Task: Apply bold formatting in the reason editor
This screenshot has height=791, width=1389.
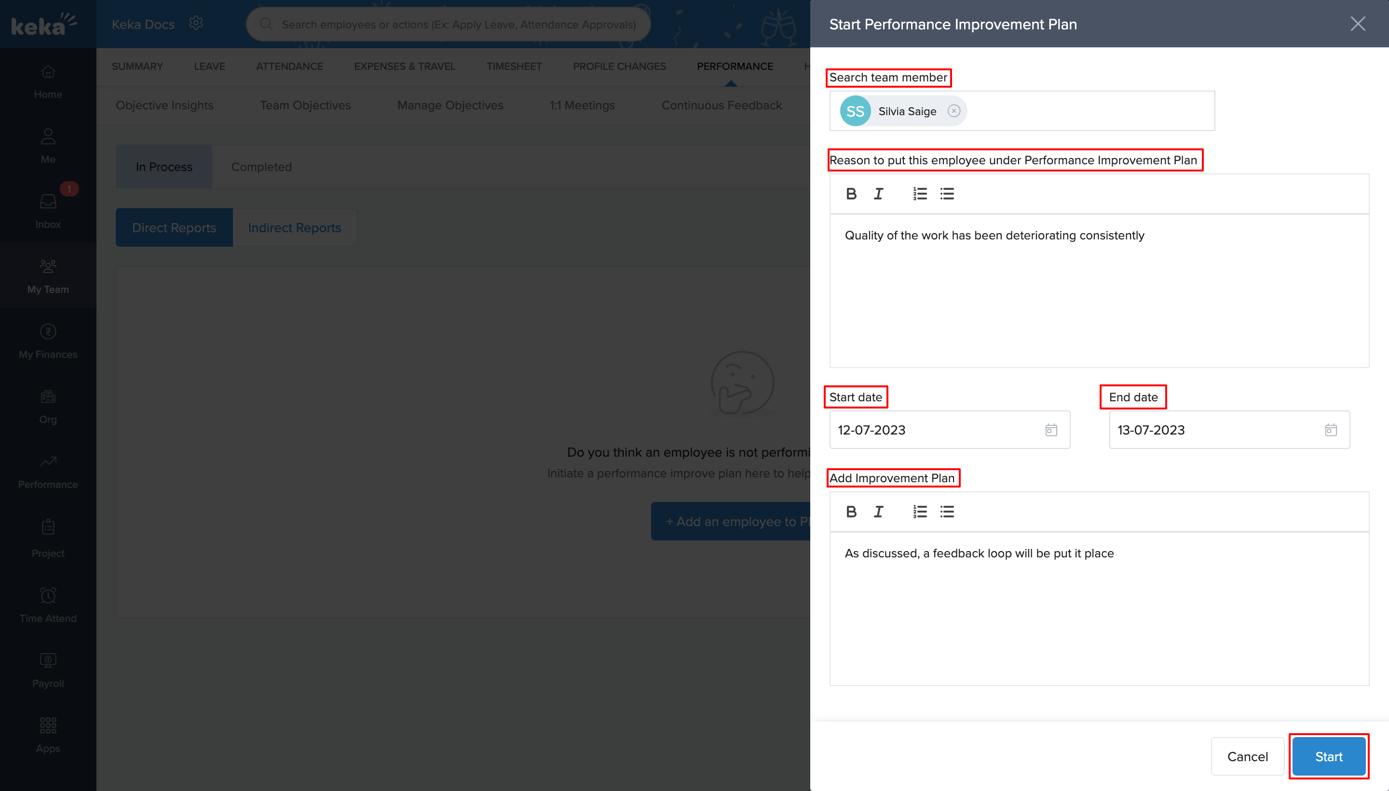Action: pos(851,193)
